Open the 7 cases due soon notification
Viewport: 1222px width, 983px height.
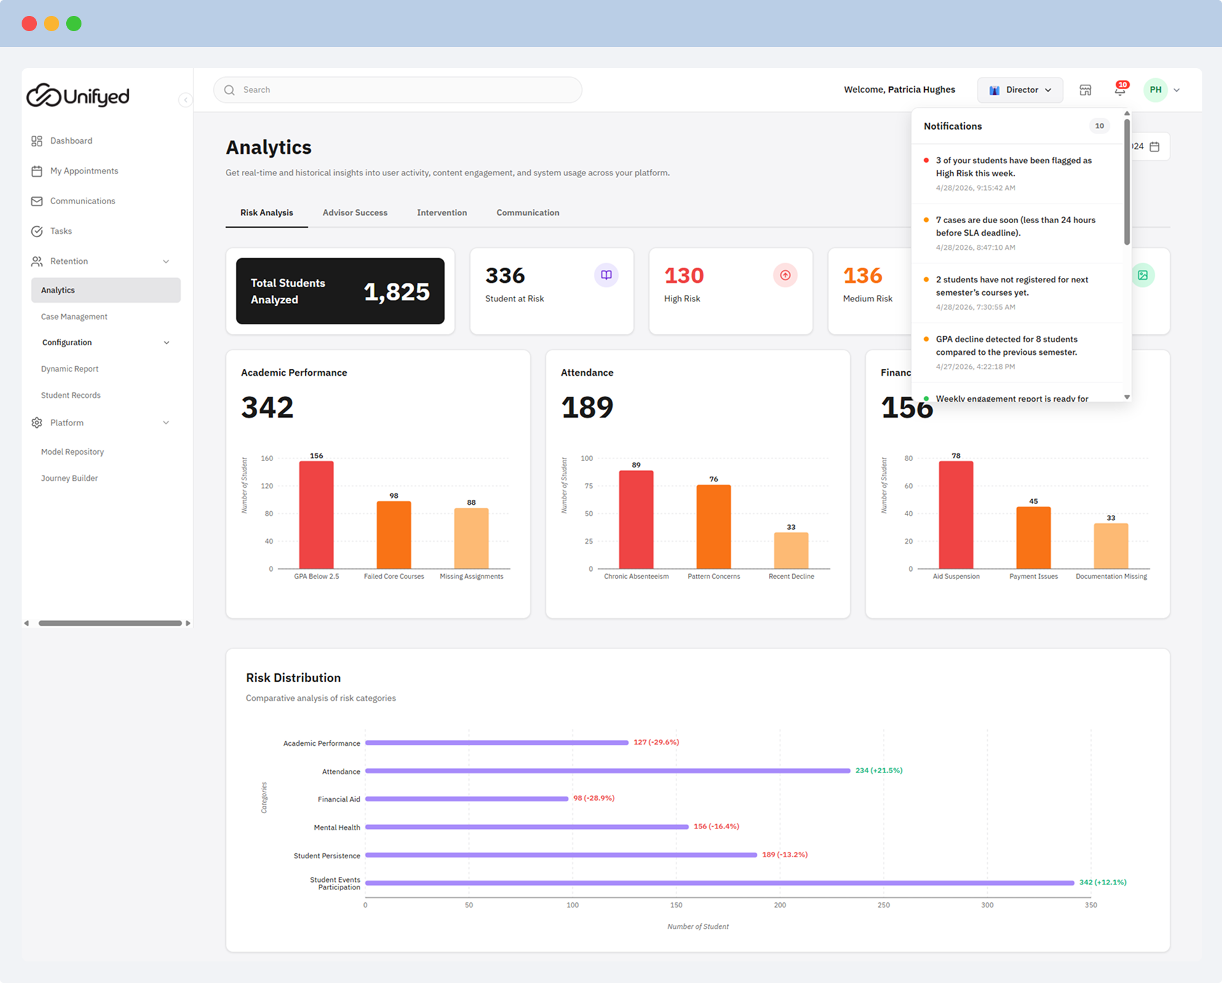click(1017, 233)
